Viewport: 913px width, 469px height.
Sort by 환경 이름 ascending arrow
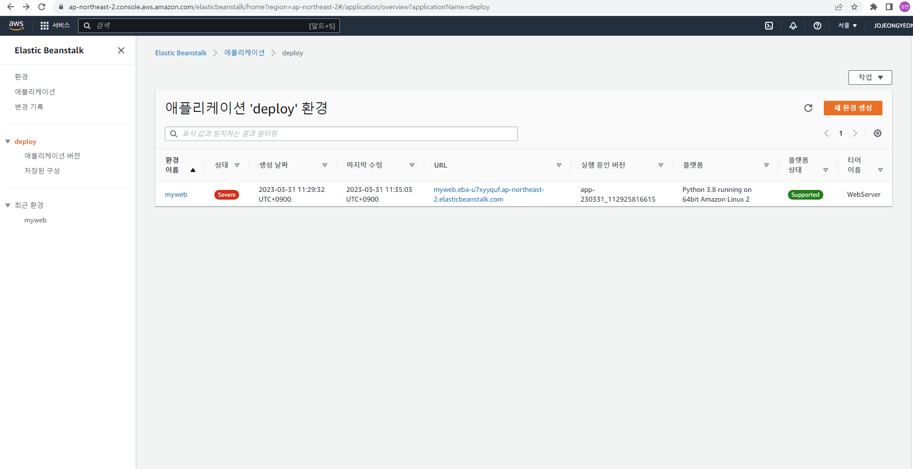[193, 170]
